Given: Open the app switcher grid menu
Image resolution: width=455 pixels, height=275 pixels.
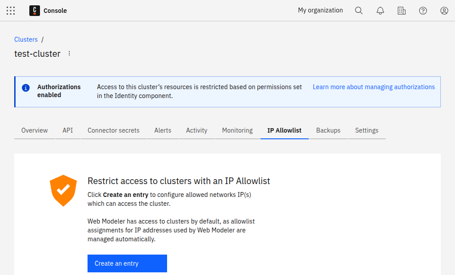Looking at the screenshot, I should [11, 11].
